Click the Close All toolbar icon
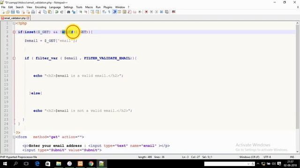 coord(28,12)
